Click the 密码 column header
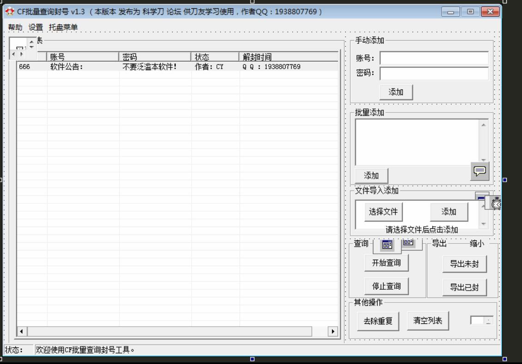The image size is (522, 364). tap(155, 57)
